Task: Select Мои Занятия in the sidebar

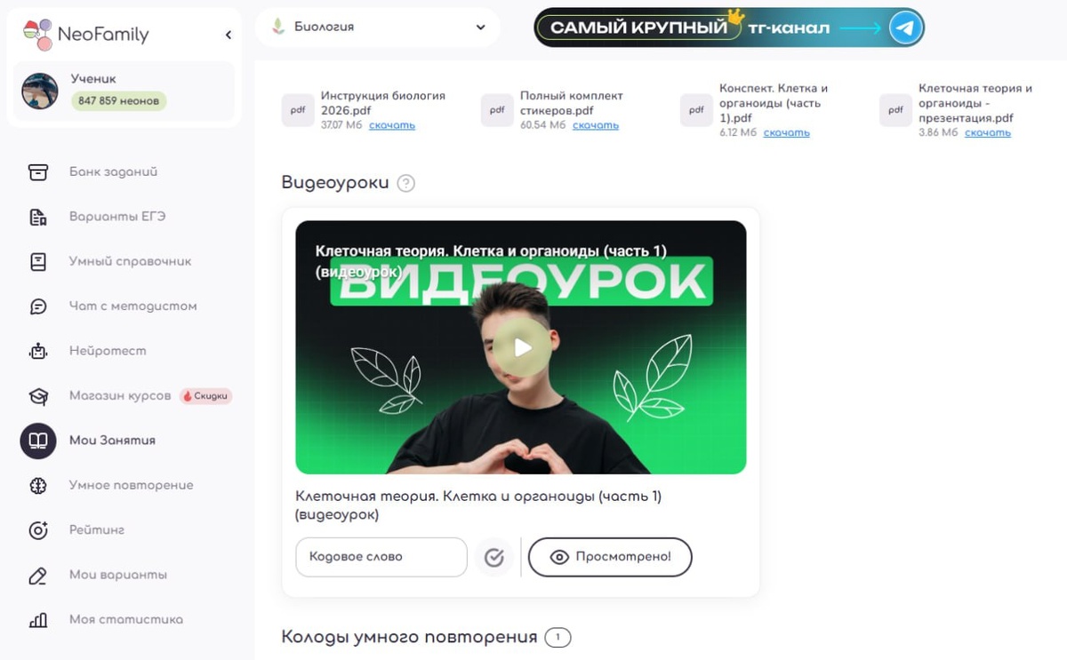Action: point(112,441)
